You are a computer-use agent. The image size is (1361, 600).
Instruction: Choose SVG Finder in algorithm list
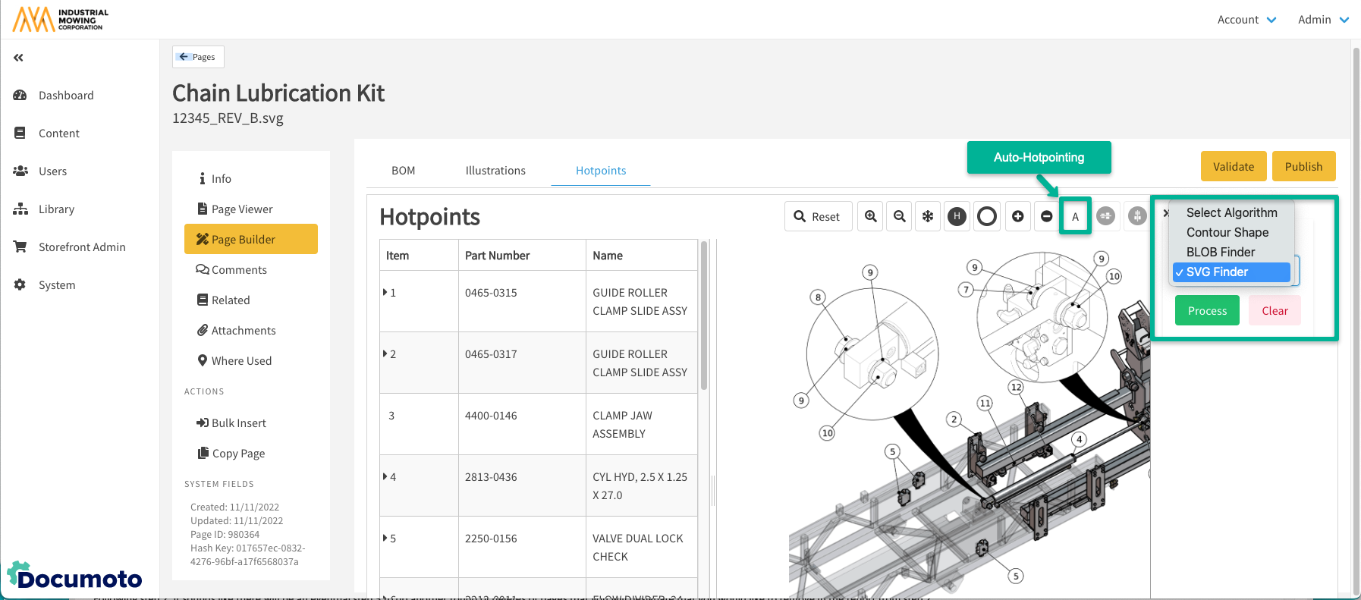point(1231,272)
